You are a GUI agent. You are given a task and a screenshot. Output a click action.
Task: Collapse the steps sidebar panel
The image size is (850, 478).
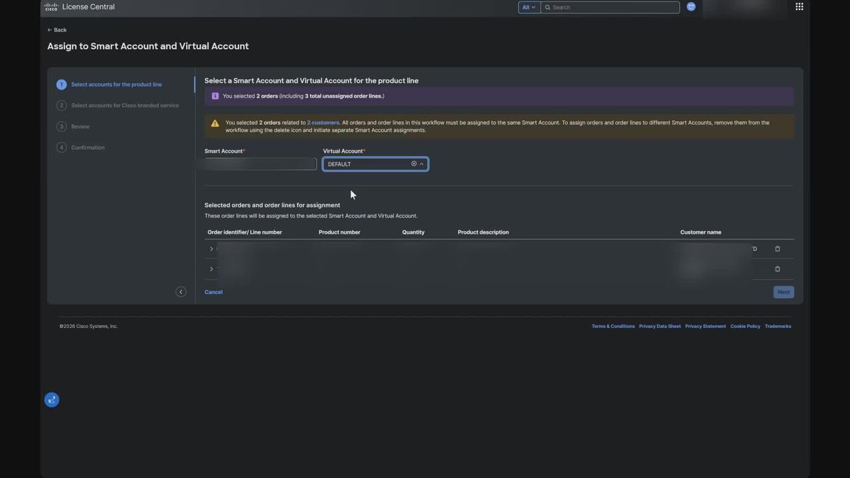(181, 292)
